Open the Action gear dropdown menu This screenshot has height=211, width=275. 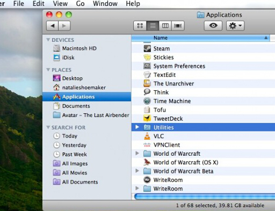point(235,26)
